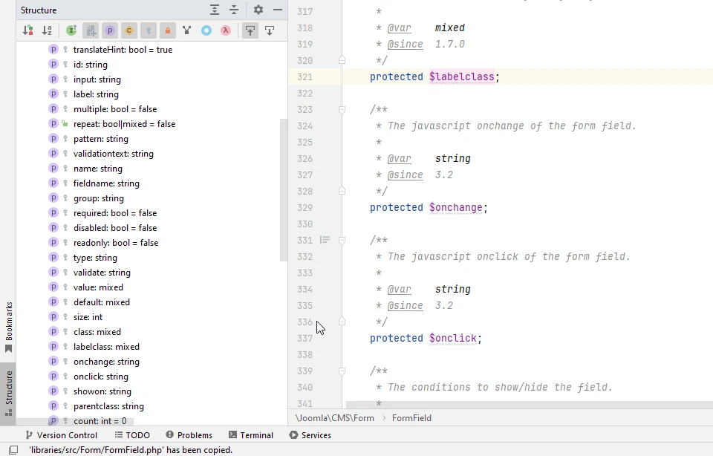Select the id: string property
This screenshot has height=456, width=713.
tap(91, 65)
